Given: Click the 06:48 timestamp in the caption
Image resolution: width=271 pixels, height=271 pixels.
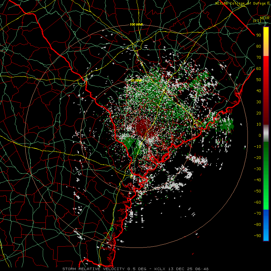Looking at the screenshot, I should 202,269.
